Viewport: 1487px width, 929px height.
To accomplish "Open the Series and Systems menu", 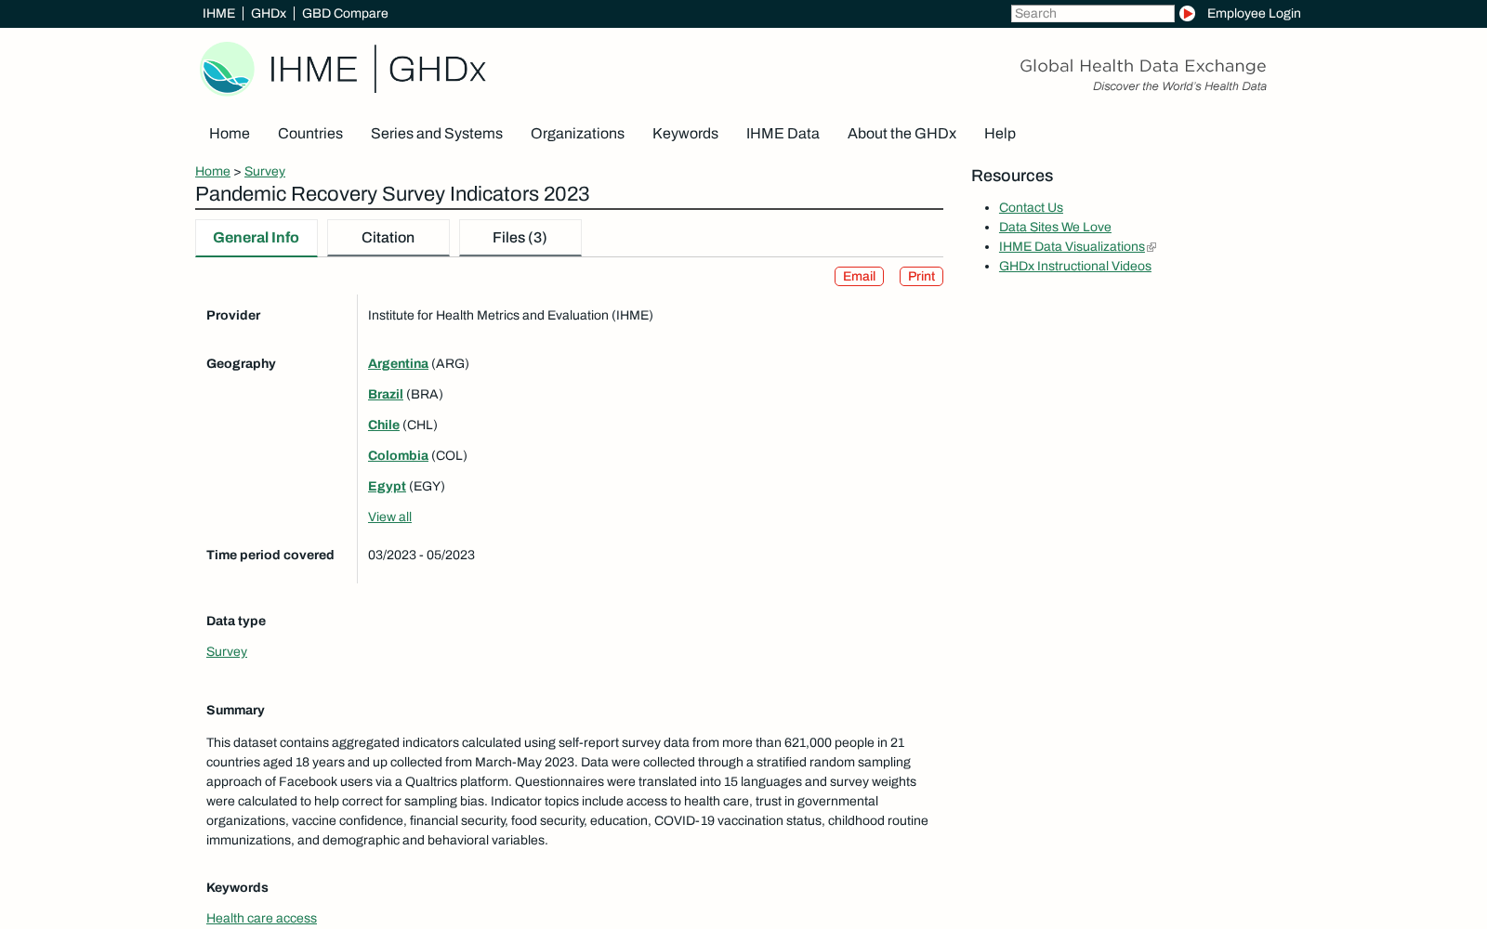I will [x=437, y=134].
